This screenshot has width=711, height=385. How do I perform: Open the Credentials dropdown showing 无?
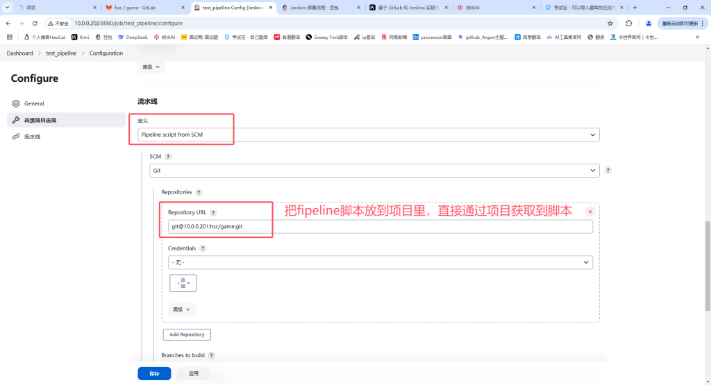(x=380, y=262)
